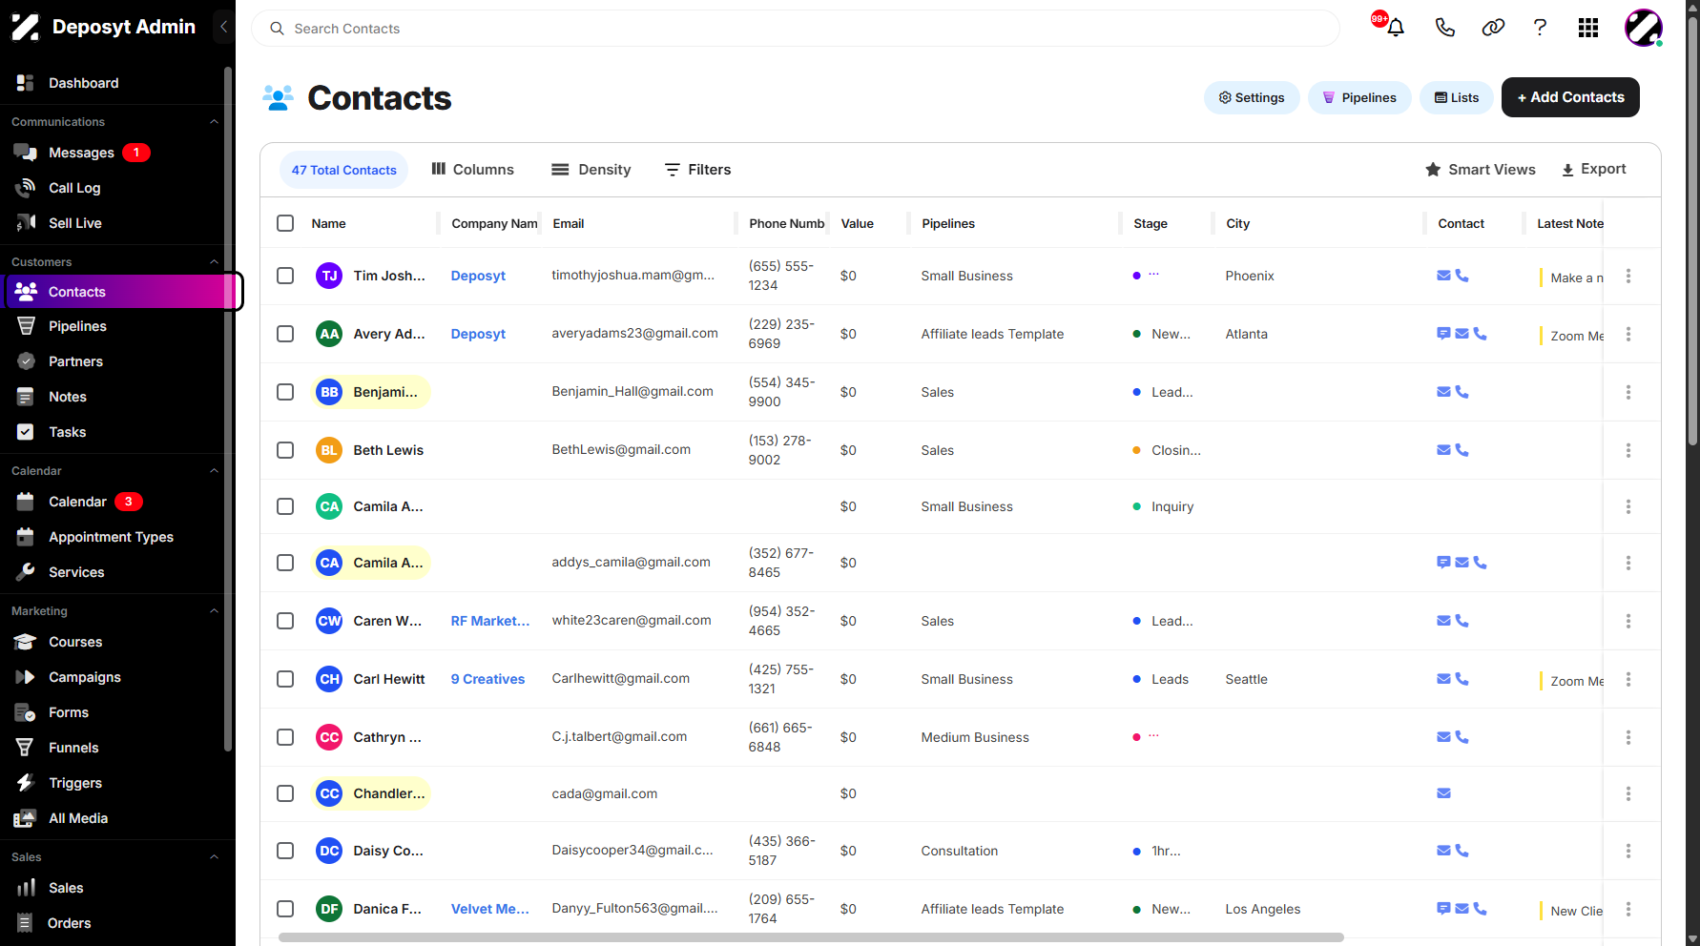Open row actions menu for Camila Small Business
The height and width of the screenshot is (946, 1700).
1628,506
